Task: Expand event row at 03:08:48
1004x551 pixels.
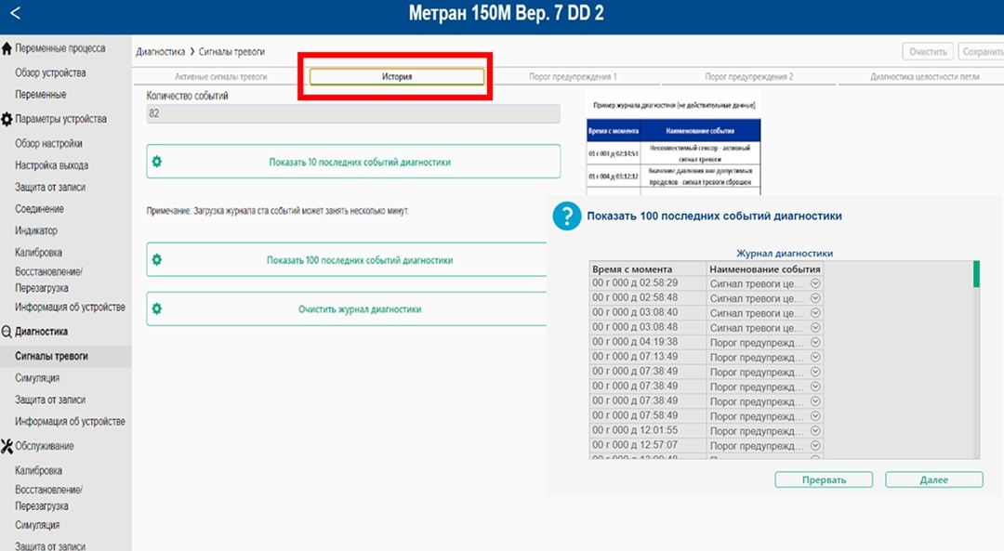Action: (x=815, y=328)
